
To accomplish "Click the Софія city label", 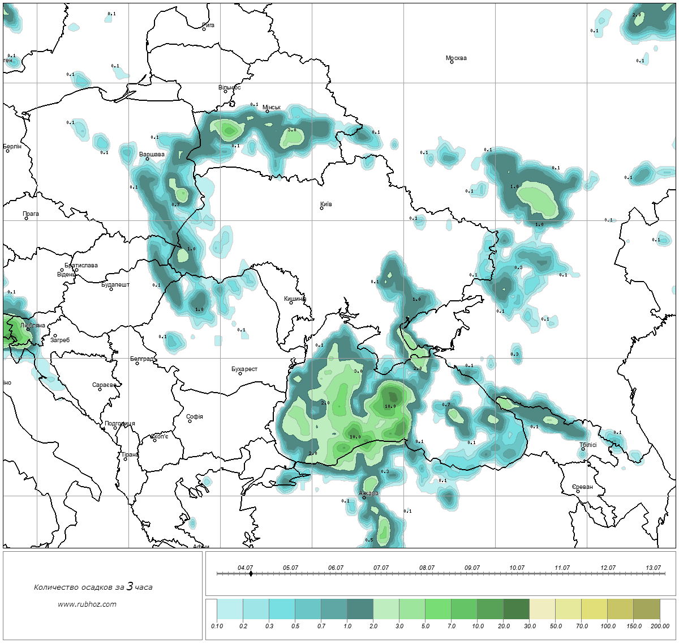I will coord(195,416).
